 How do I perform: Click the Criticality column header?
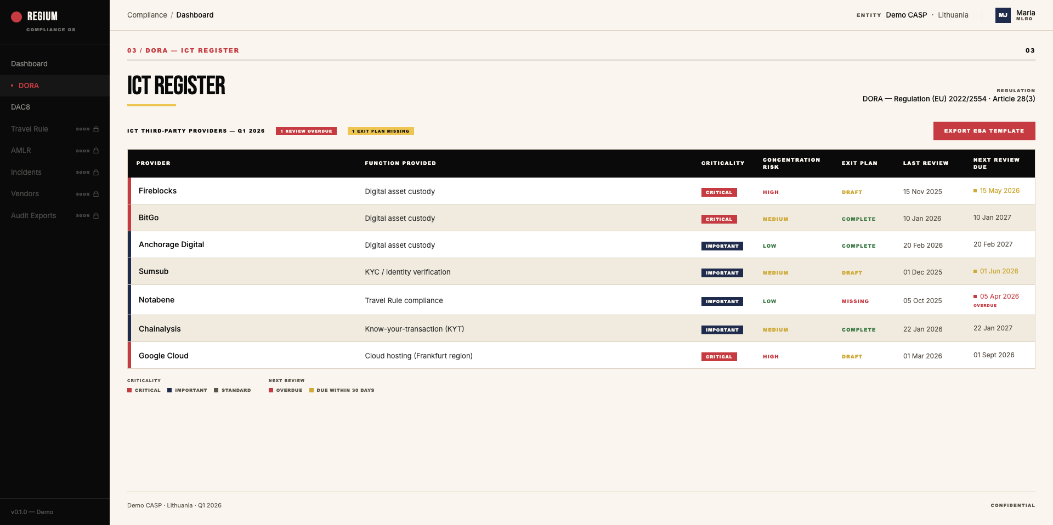pos(723,163)
